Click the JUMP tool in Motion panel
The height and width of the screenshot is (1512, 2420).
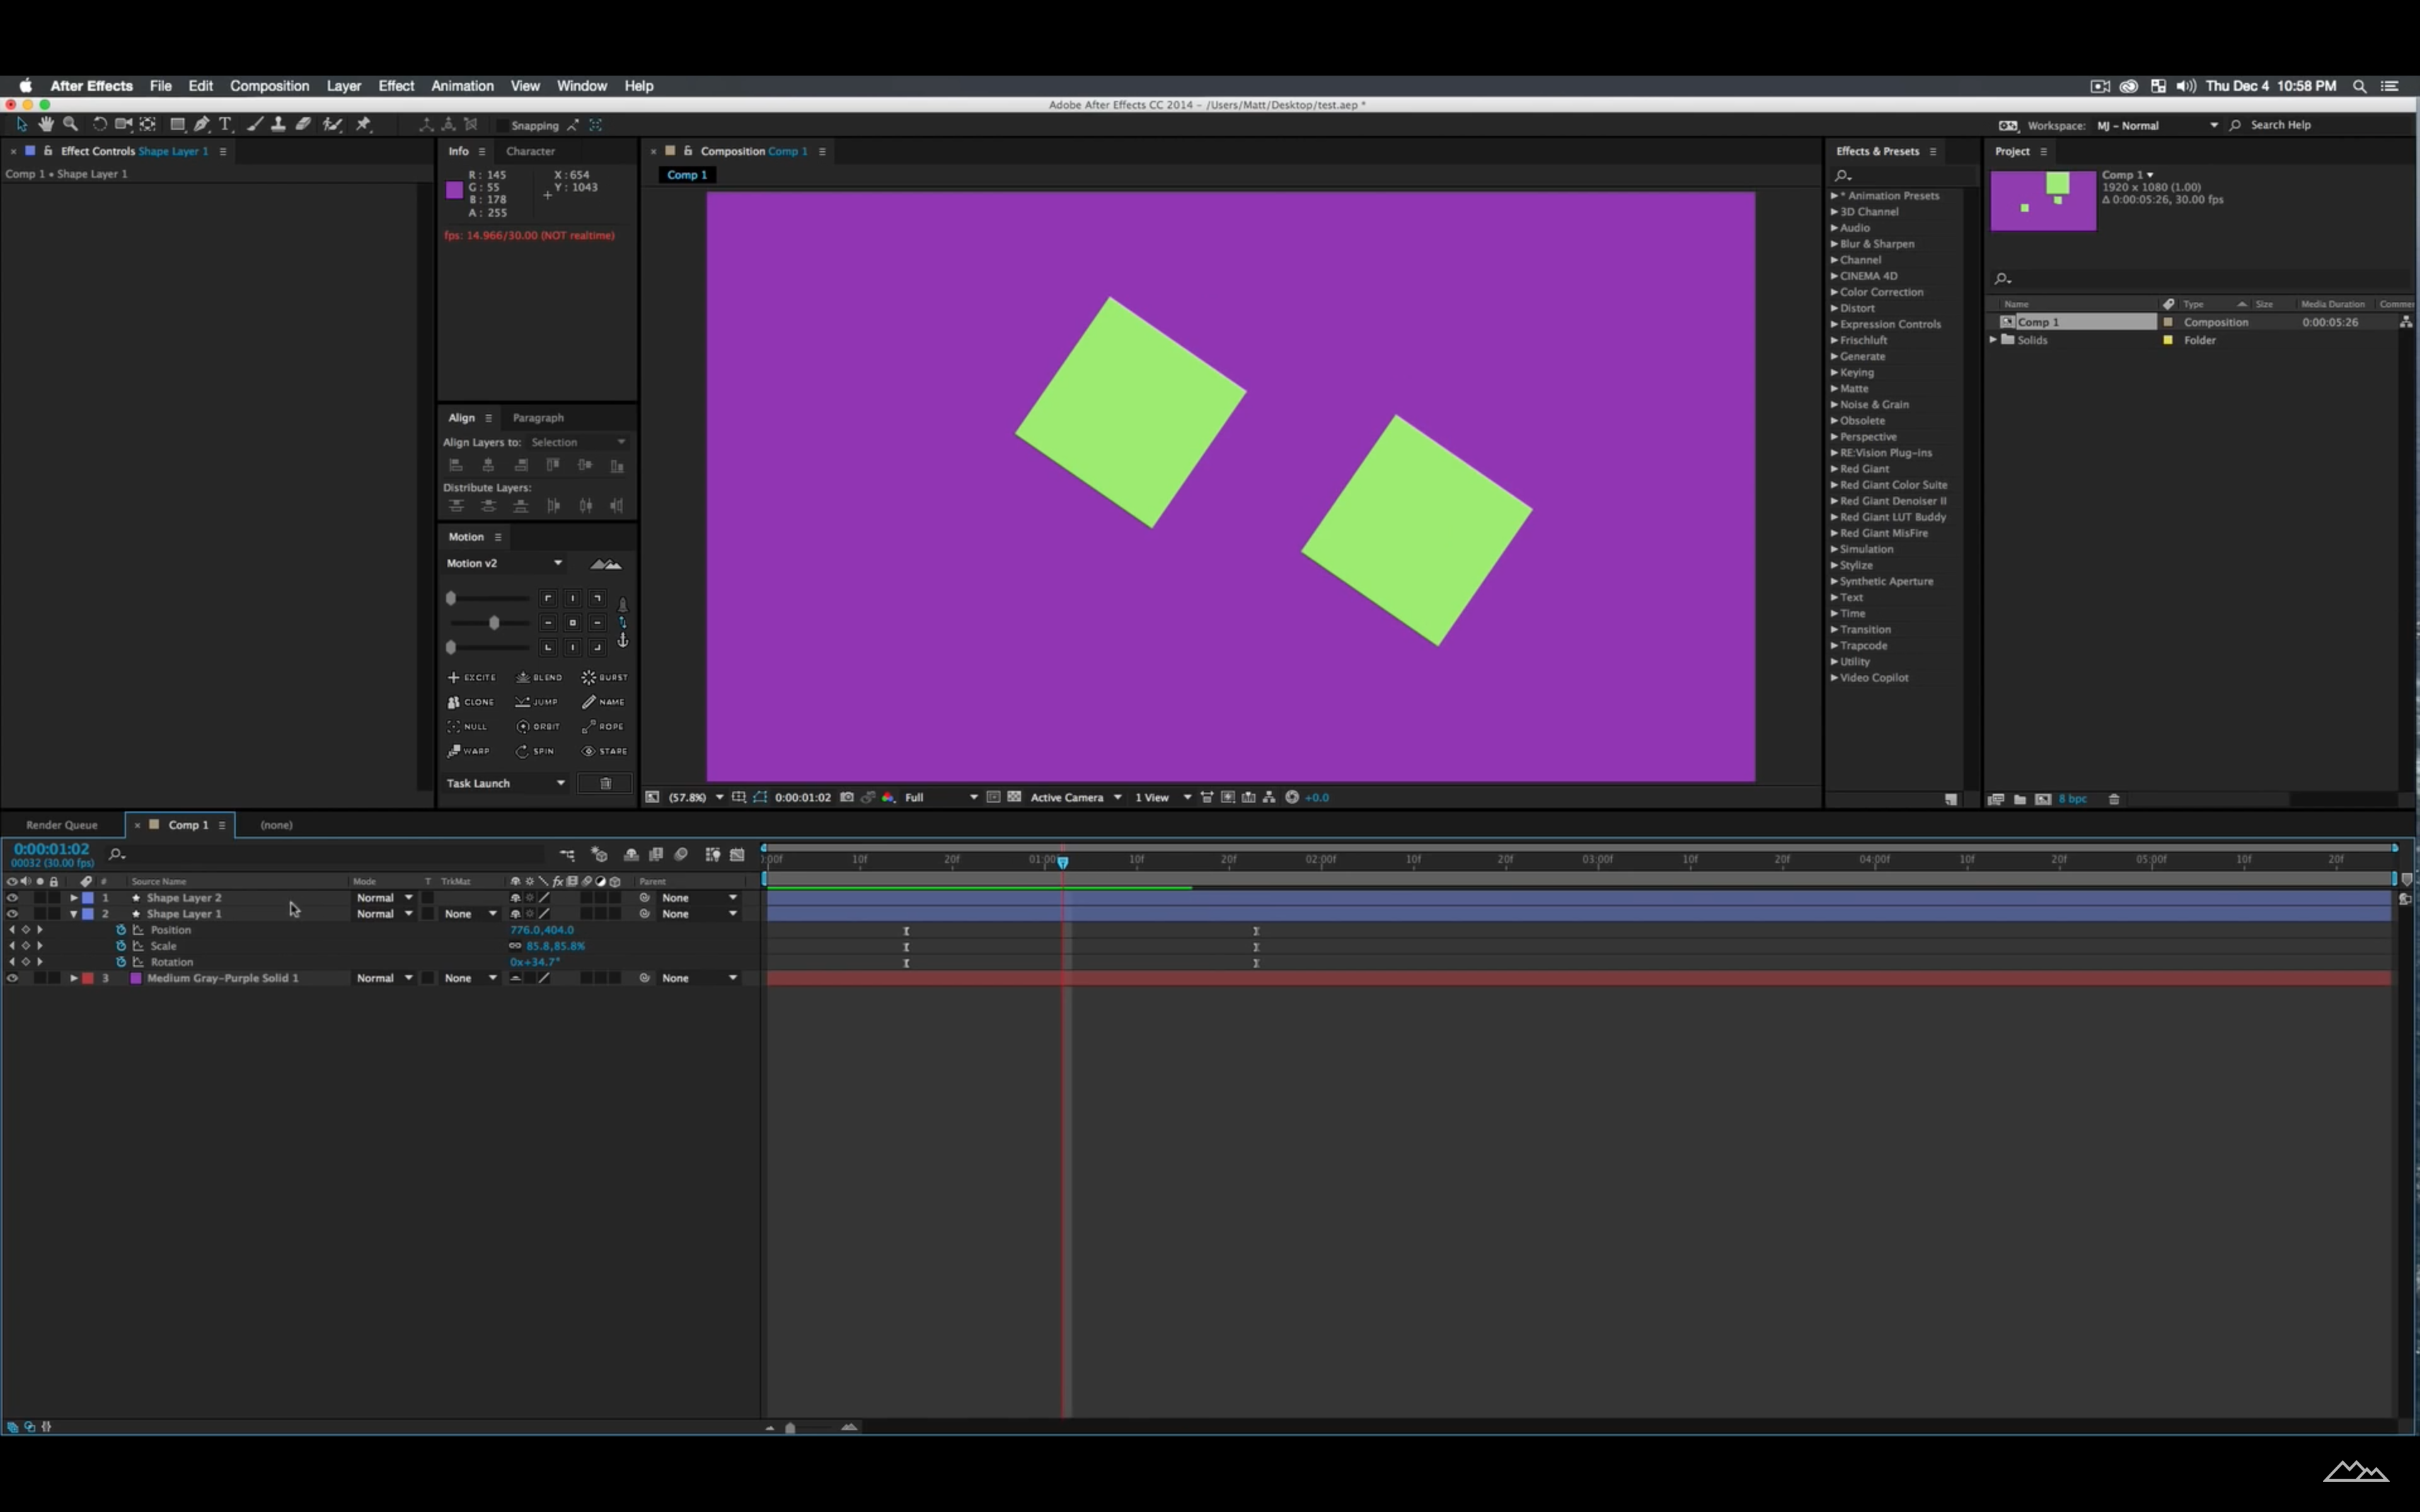(535, 701)
